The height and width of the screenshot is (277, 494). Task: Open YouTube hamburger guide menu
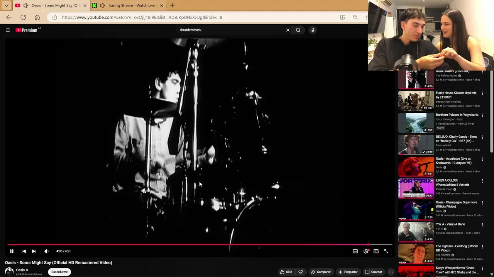(x=8, y=30)
